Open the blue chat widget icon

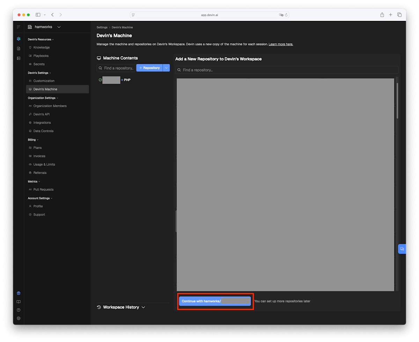tap(402, 249)
